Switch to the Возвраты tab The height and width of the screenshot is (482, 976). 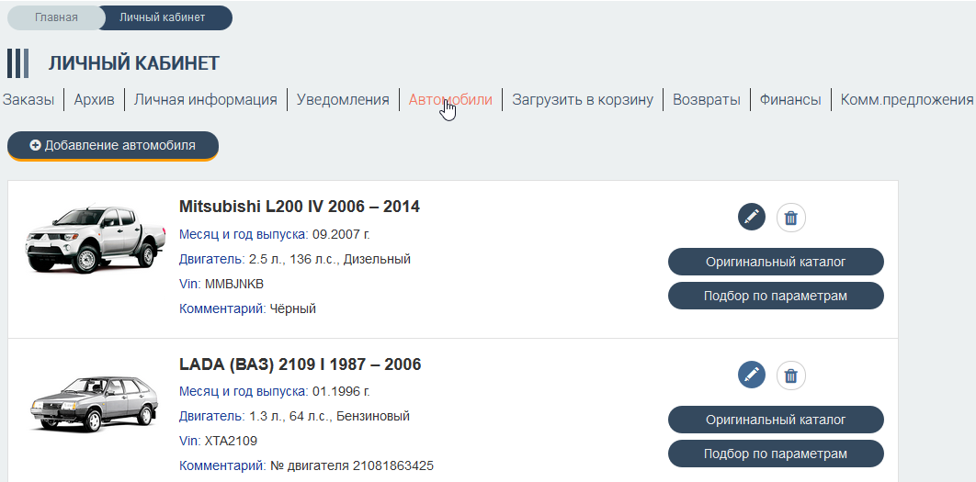coord(707,100)
